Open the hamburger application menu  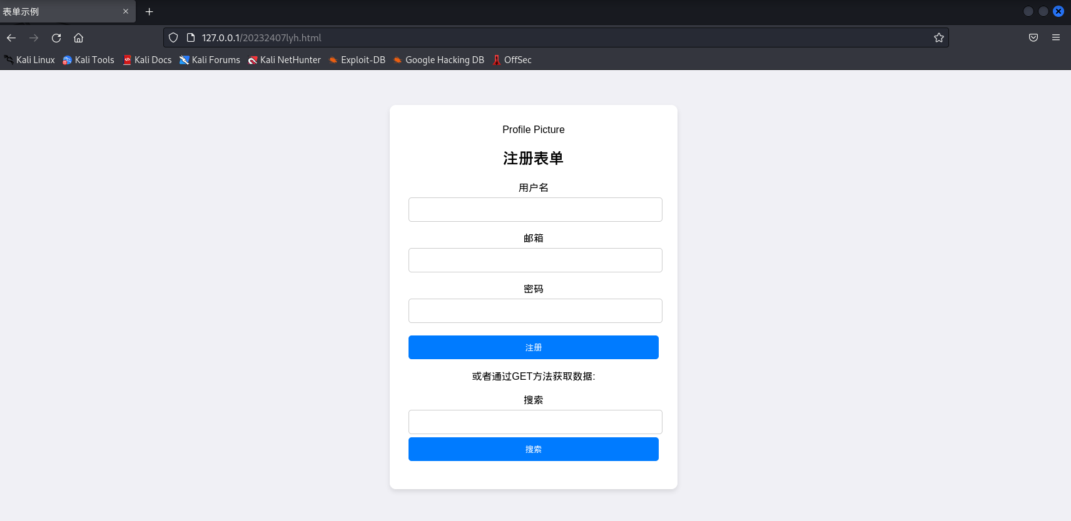[x=1056, y=38]
